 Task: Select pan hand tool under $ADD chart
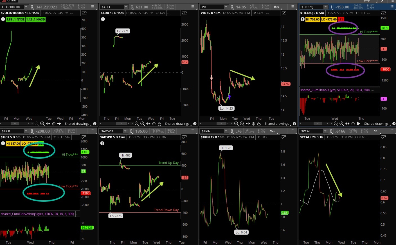tap(159, 124)
